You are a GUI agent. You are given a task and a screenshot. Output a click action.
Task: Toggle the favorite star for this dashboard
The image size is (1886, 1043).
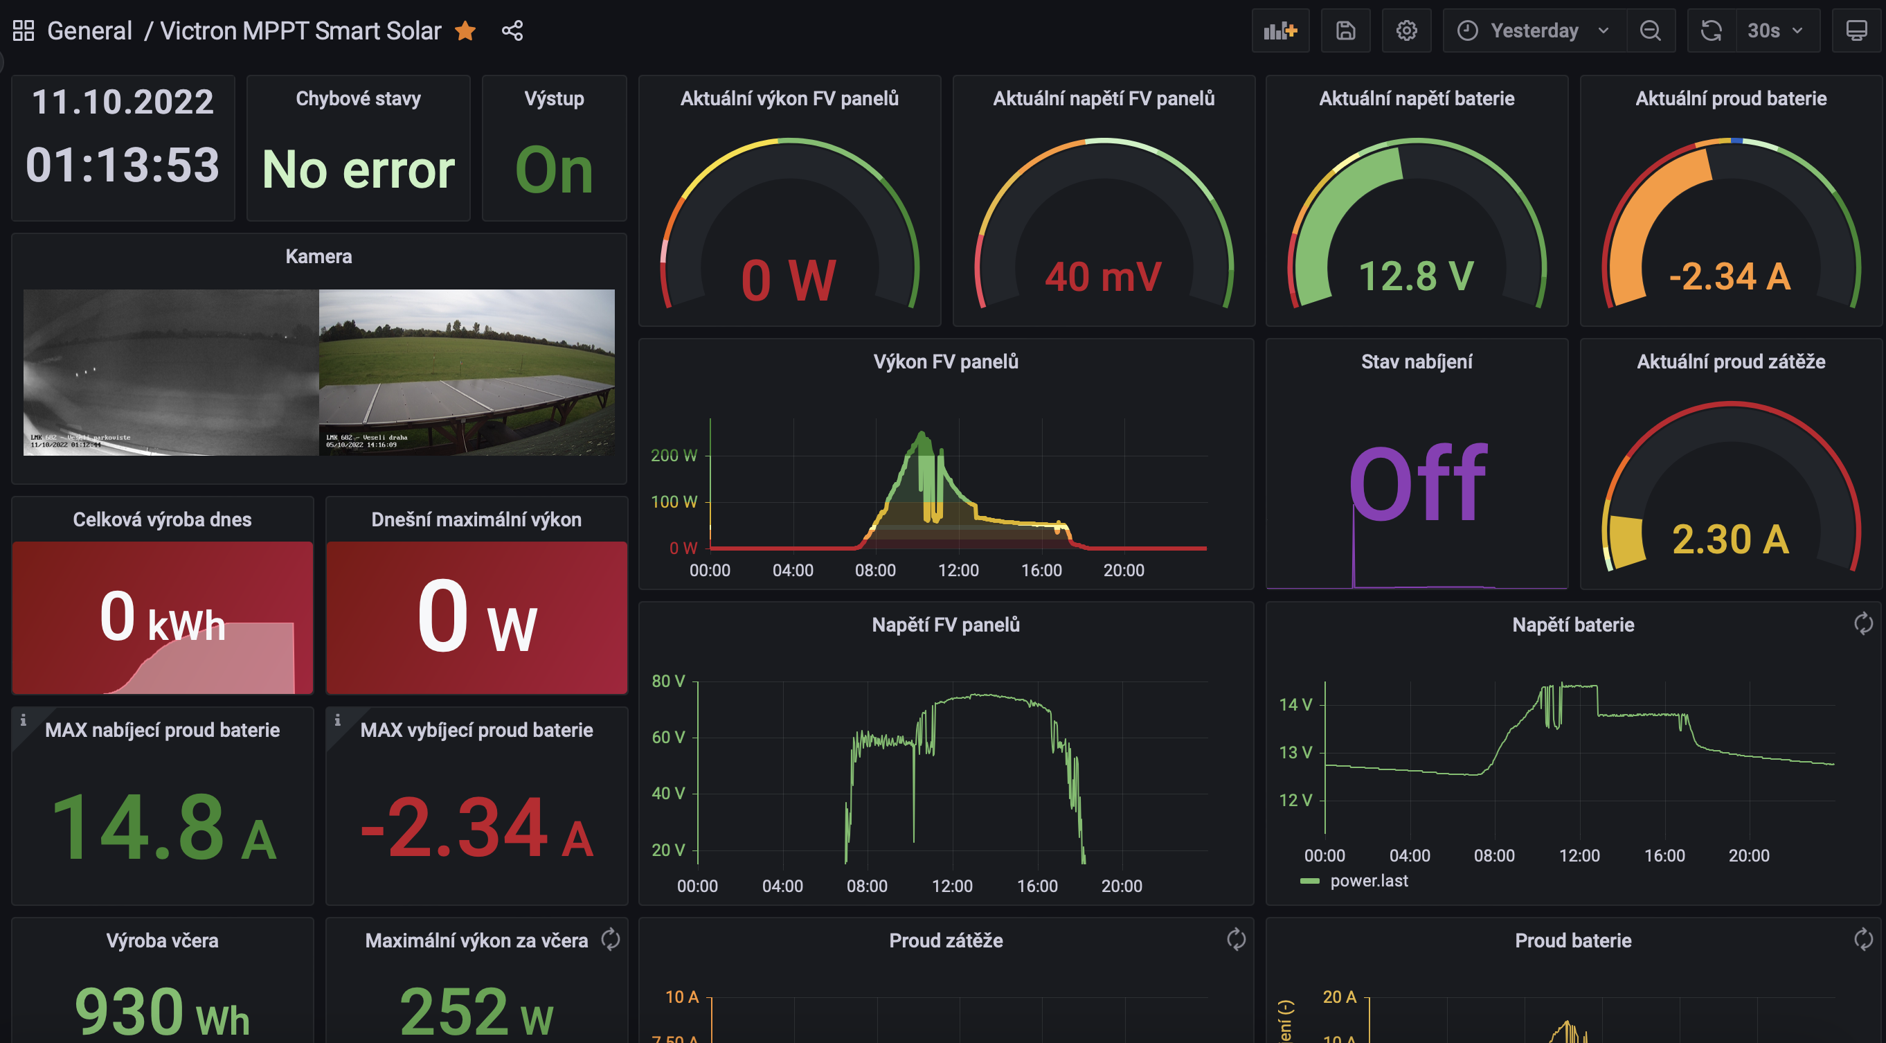point(466,30)
